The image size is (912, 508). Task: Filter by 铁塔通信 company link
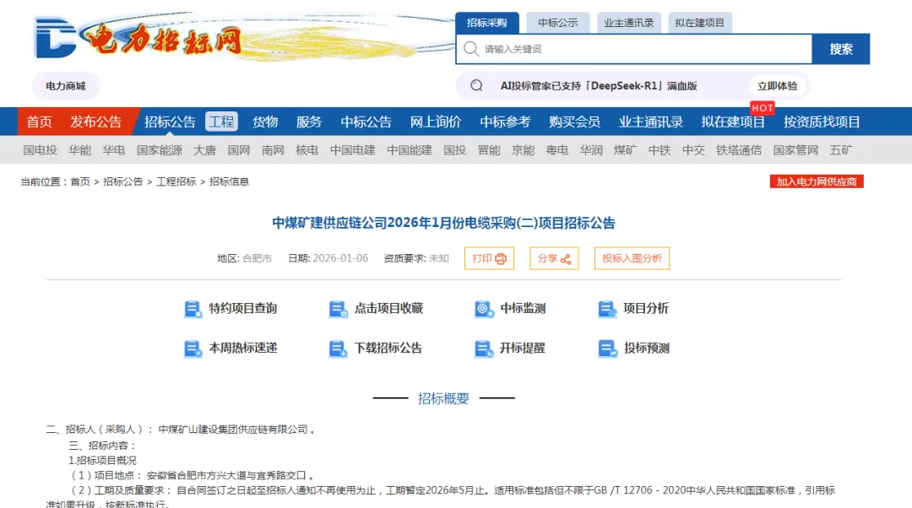coord(739,150)
